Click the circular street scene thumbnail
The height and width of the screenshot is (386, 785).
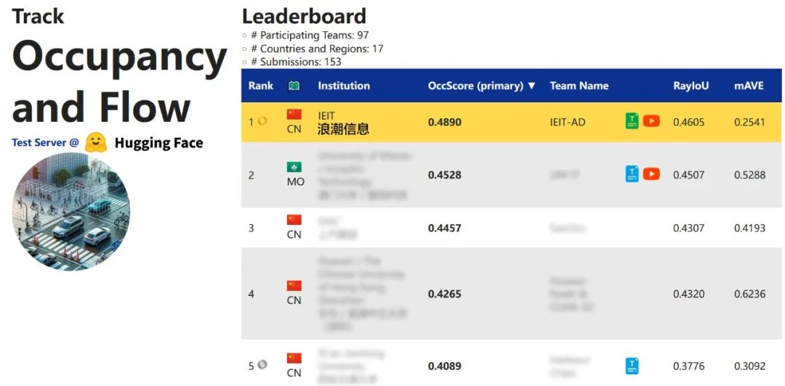71,212
